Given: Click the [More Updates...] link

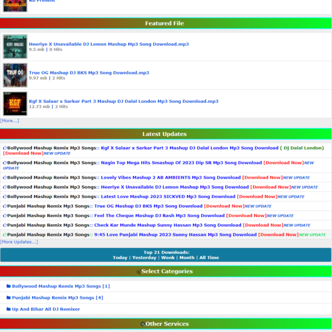Looking at the screenshot, I should [19, 242].
